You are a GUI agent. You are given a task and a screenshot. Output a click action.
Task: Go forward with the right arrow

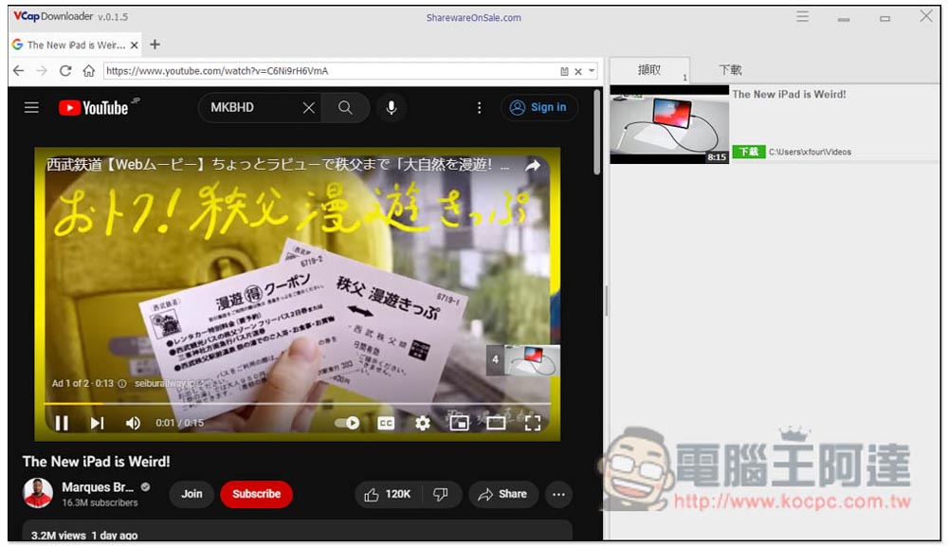point(41,71)
